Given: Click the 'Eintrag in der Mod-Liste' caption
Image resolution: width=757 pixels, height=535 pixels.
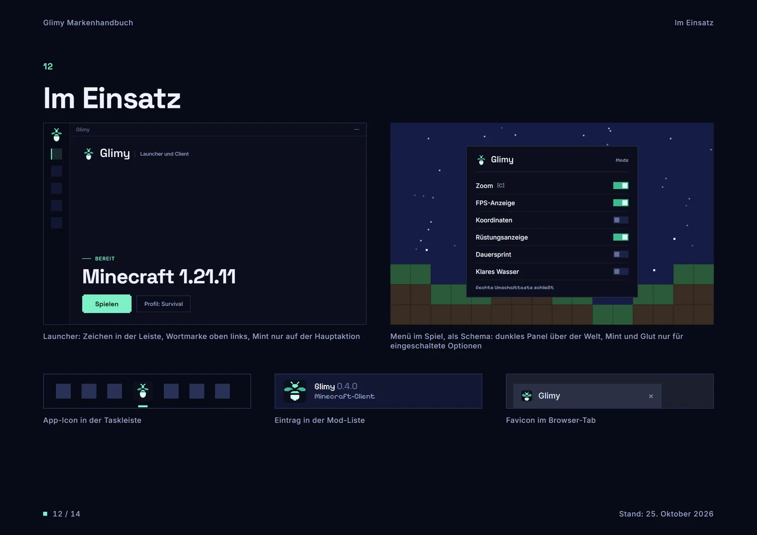Looking at the screenshot, I should point(320,420).
